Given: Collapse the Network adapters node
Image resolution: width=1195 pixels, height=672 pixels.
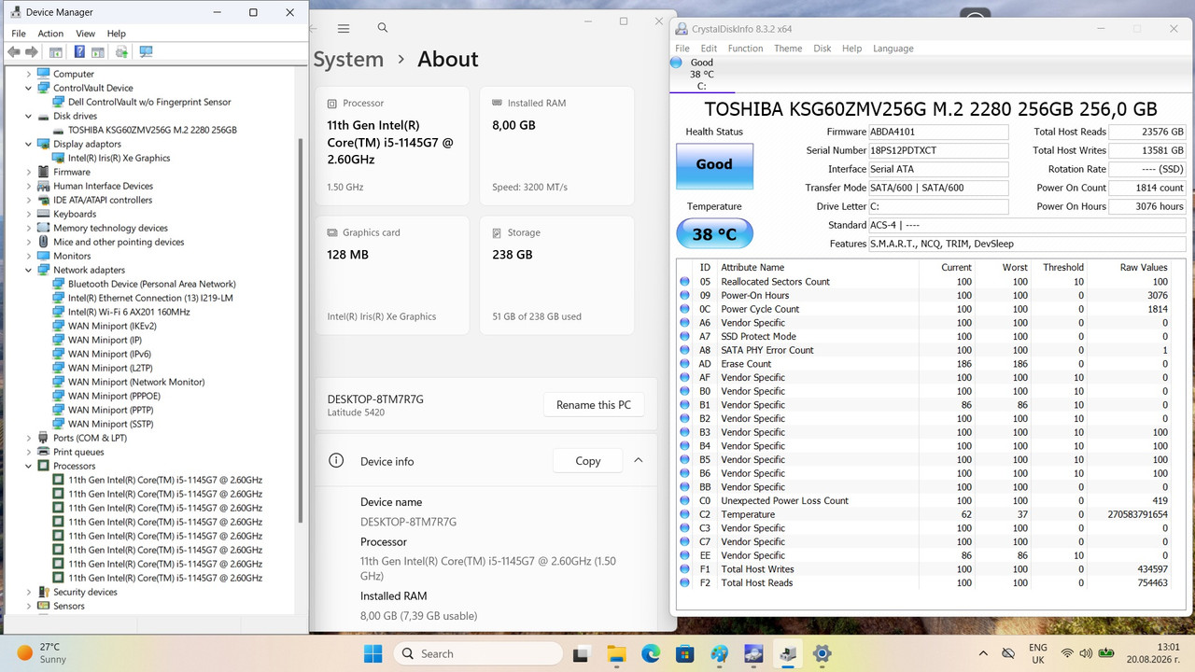Looking at the screenshot, I should point(29,270).
